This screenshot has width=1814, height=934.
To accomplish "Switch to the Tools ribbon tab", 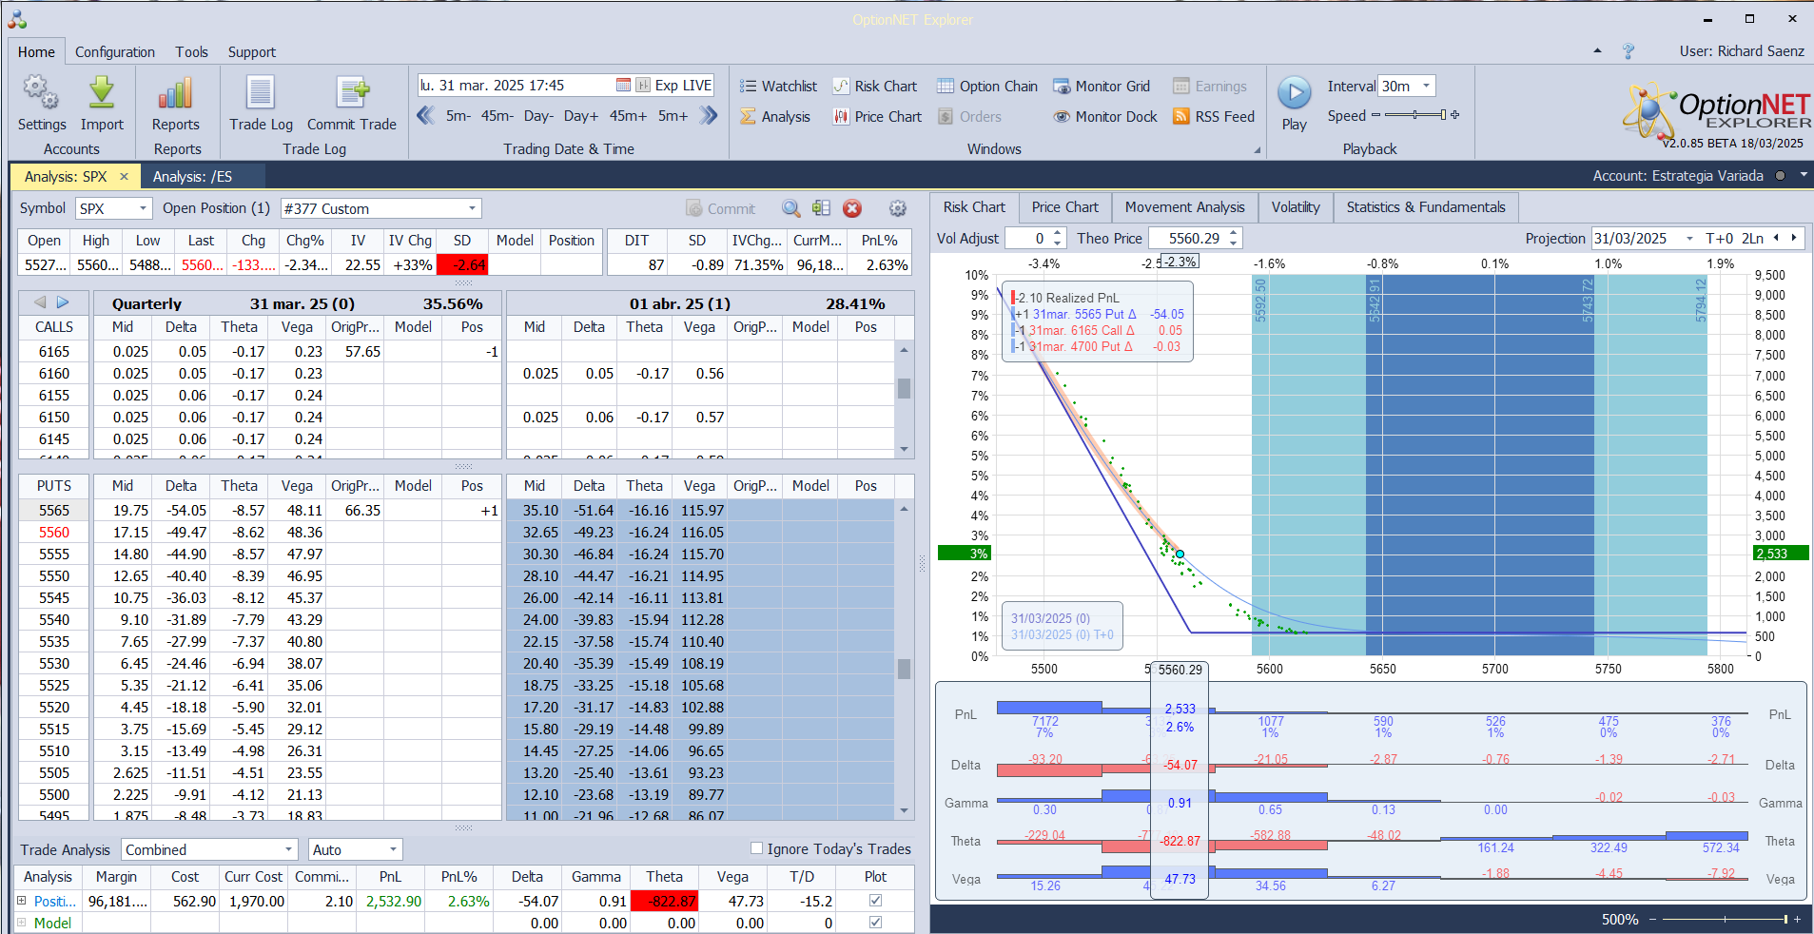I will (191, 52).
